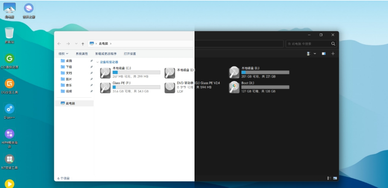Click '201 GB 可用, 共 221 GB' text
The width and height of the screenshot is (388, 188).
point(258,77)
